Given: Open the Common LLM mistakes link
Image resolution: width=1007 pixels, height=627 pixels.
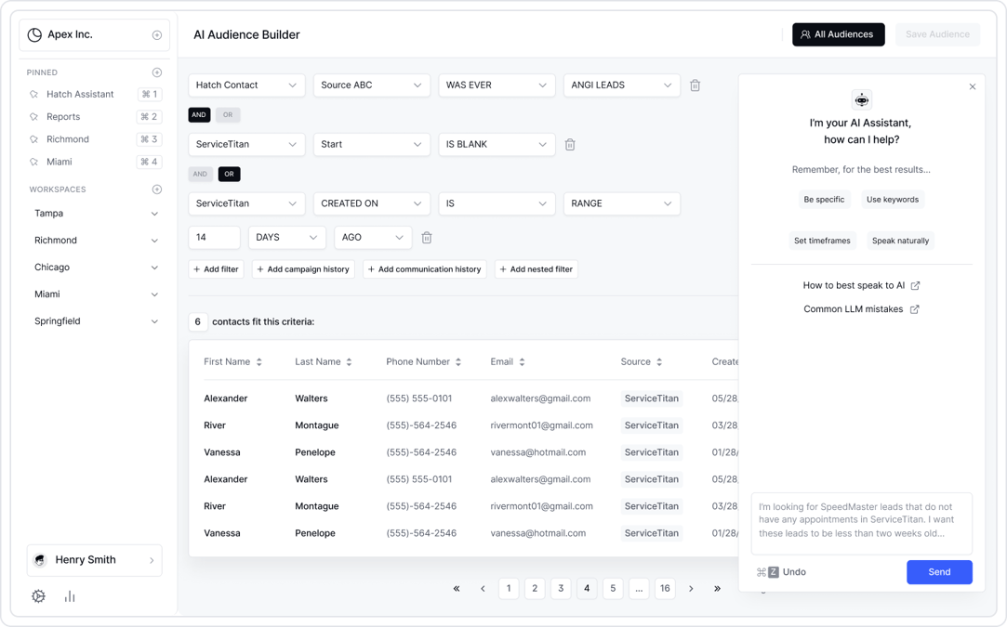Looking at the screenshot, I should click(855, 308).
